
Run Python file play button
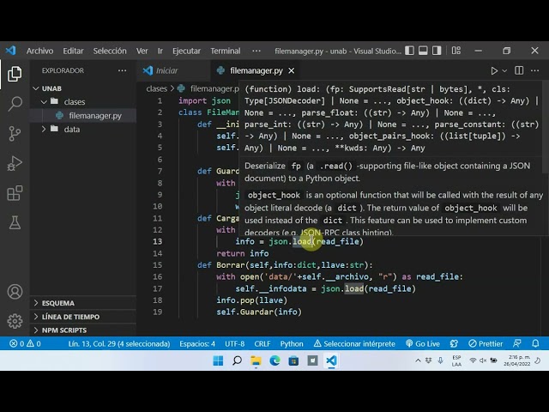[x=494, y=70]
